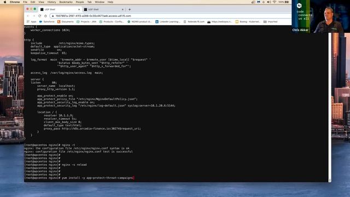Open the History menu
Screen dimensions: 350x197
52,2
